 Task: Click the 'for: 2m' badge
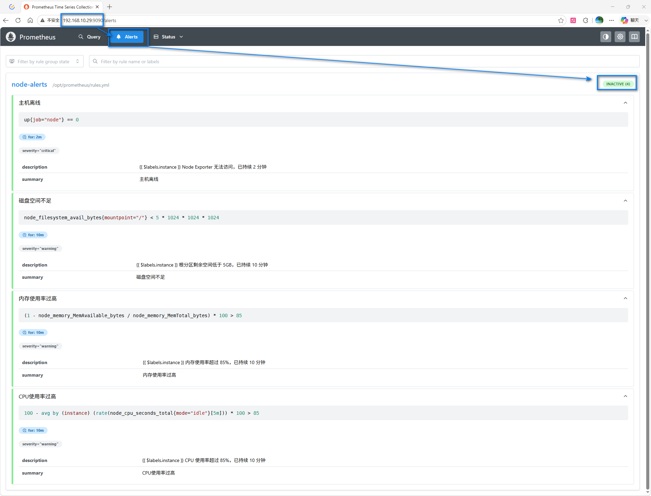pyautogui.click(x=32, y=137)
